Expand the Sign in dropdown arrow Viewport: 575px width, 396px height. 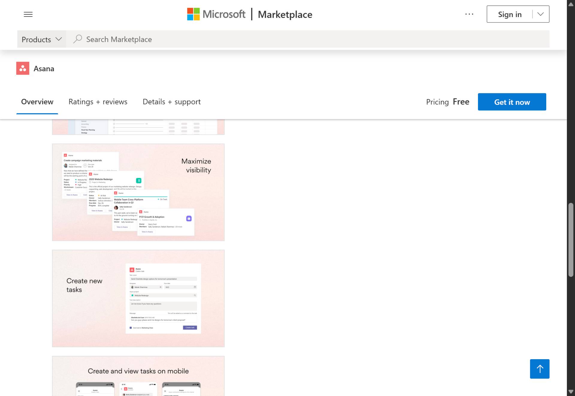coord(541,14)
